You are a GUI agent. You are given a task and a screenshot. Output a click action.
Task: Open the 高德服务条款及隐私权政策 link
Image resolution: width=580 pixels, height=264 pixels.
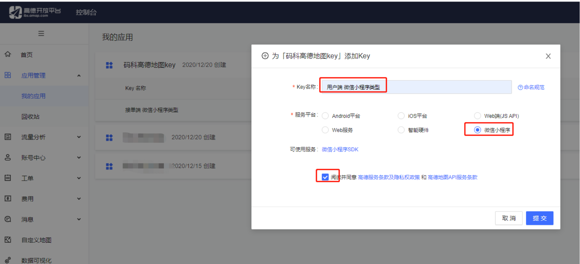pyautogui.click(x=389, y=177)
